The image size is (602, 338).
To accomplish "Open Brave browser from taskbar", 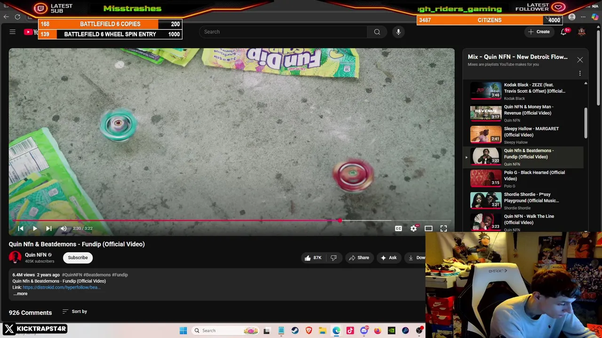I will (309, 330).
